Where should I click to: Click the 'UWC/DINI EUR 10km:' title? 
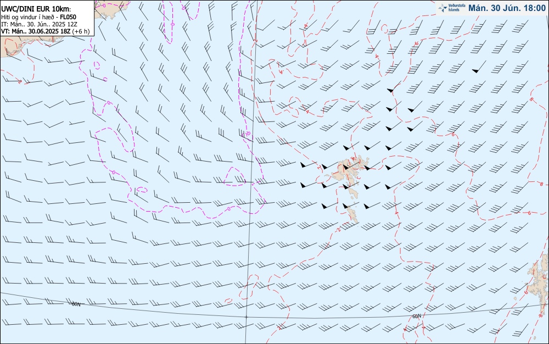(x=36, y=9)
